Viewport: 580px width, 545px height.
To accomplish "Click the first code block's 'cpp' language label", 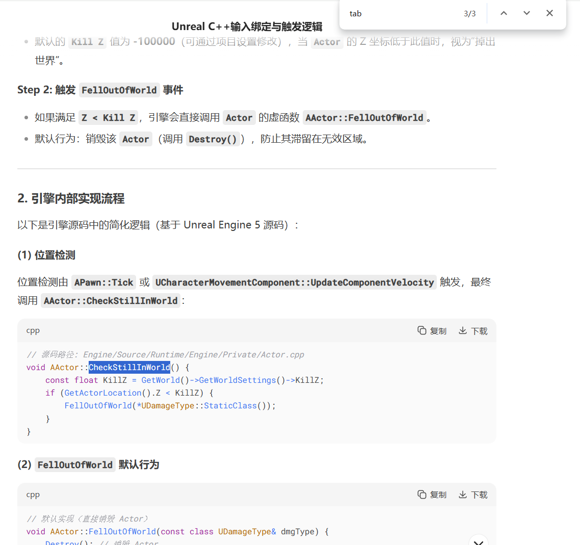I will (x=33, y=330).
